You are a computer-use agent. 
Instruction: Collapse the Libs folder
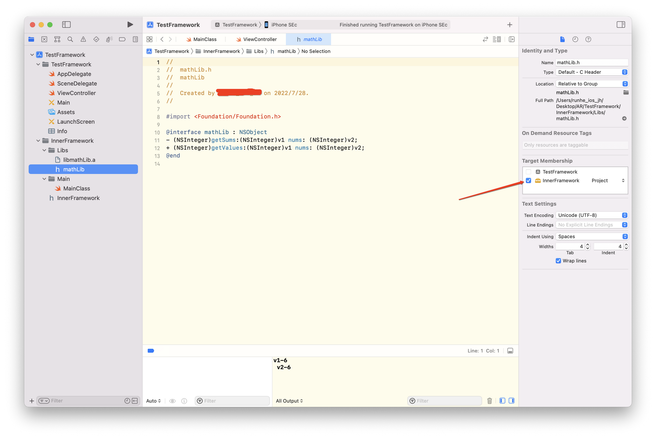click(44, 150)
